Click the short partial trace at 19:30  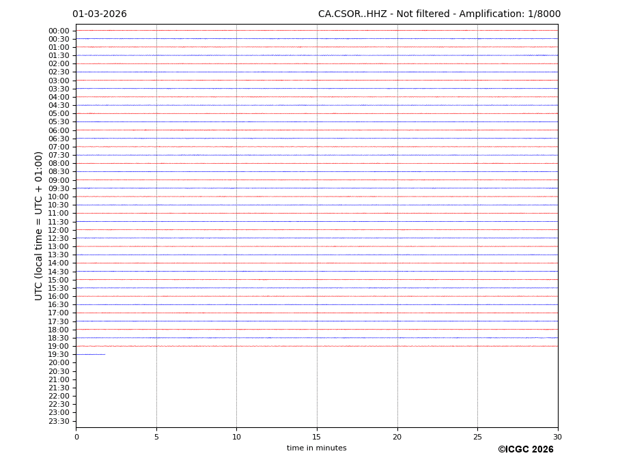(90, 354)
